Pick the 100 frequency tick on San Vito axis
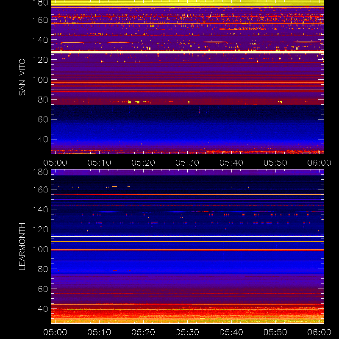This screenshot has width=339, height=339. (40, 80)
